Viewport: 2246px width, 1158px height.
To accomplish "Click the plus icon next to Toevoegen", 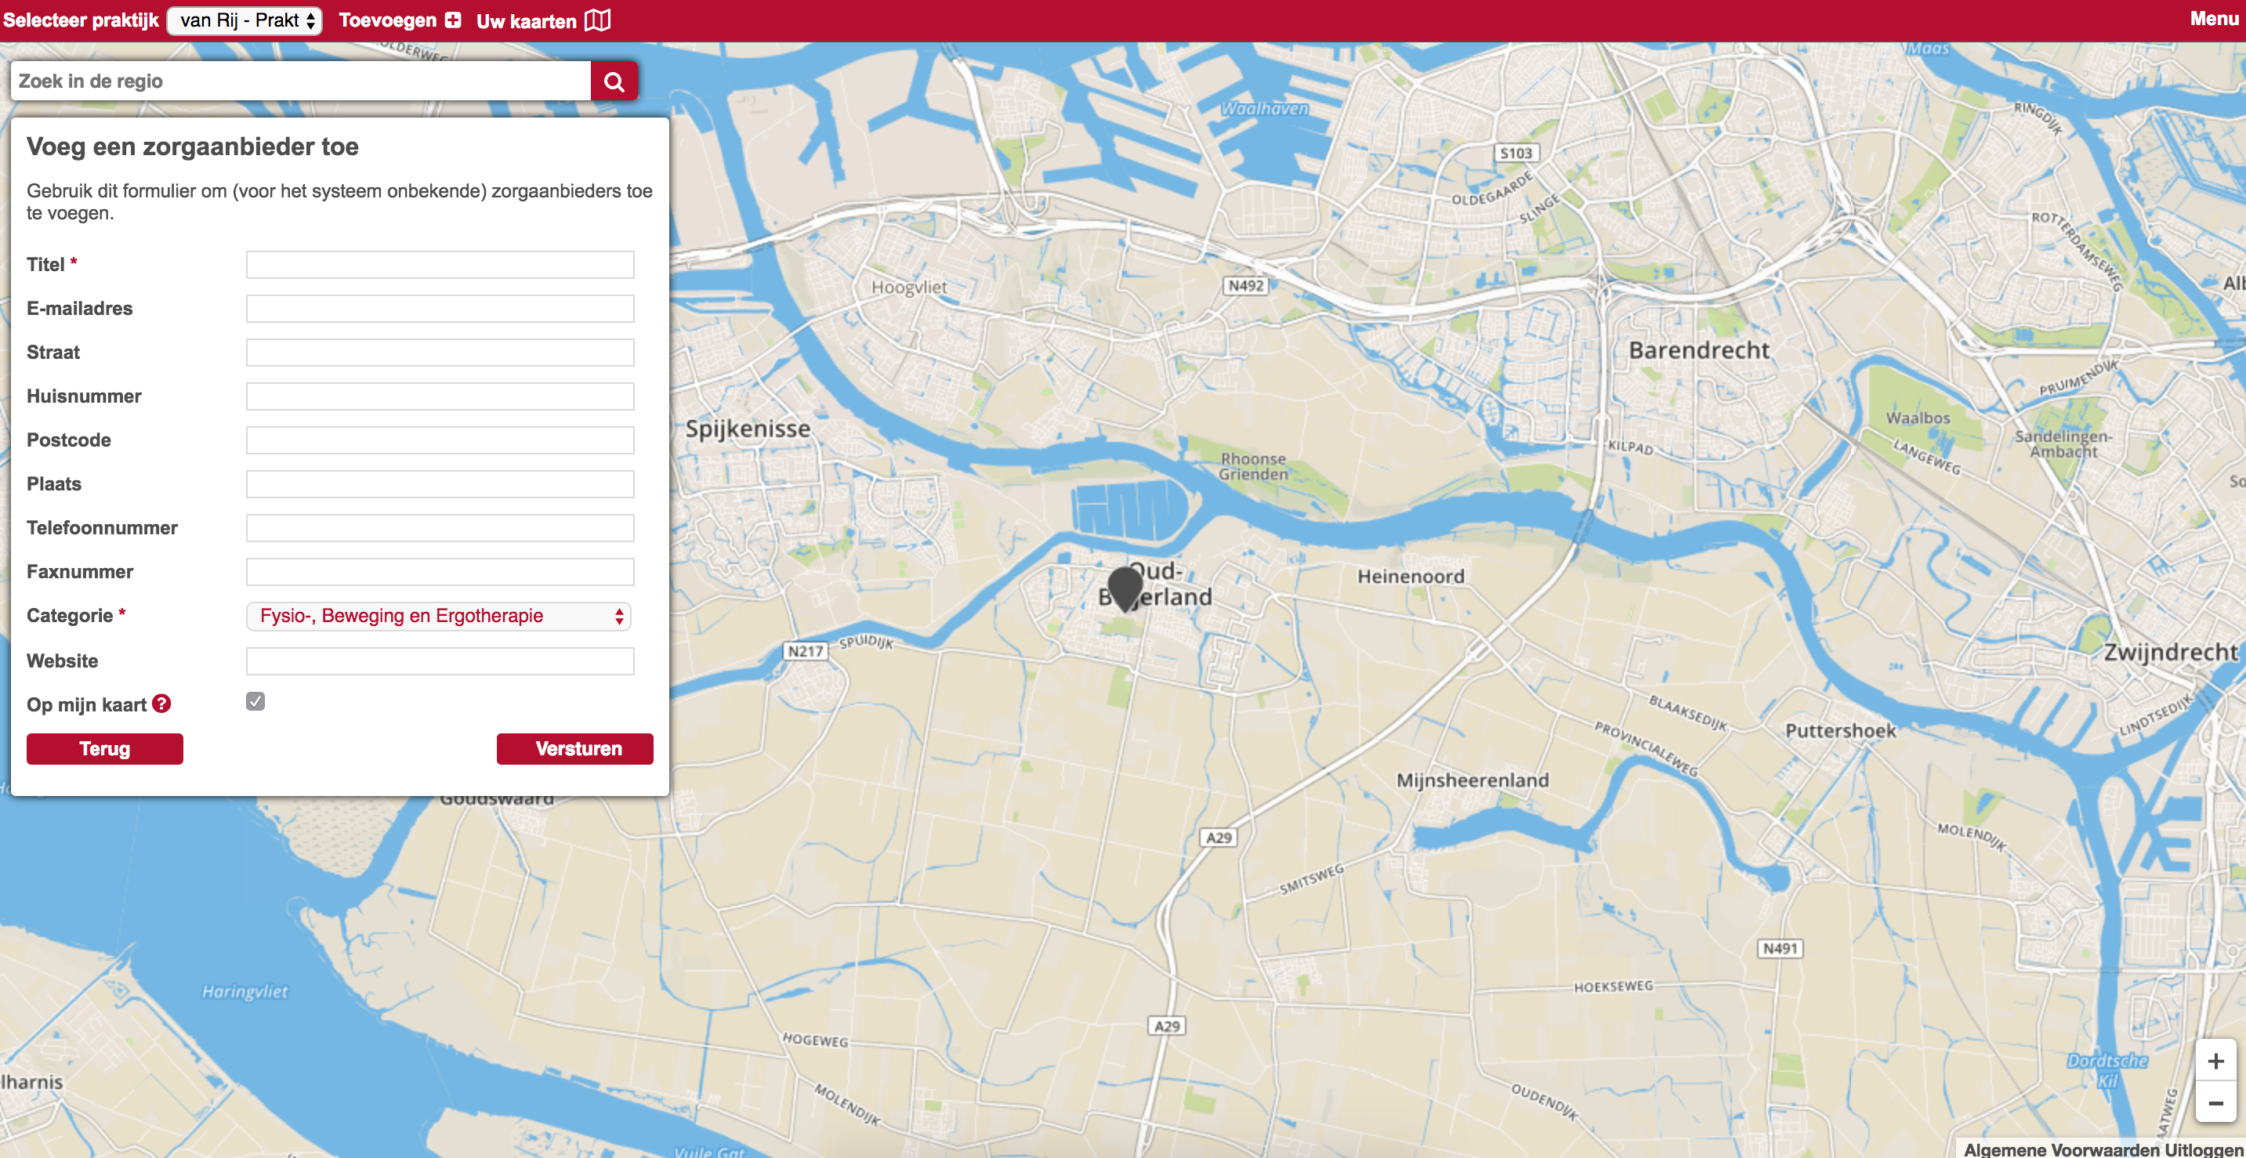I will point(452,20).
